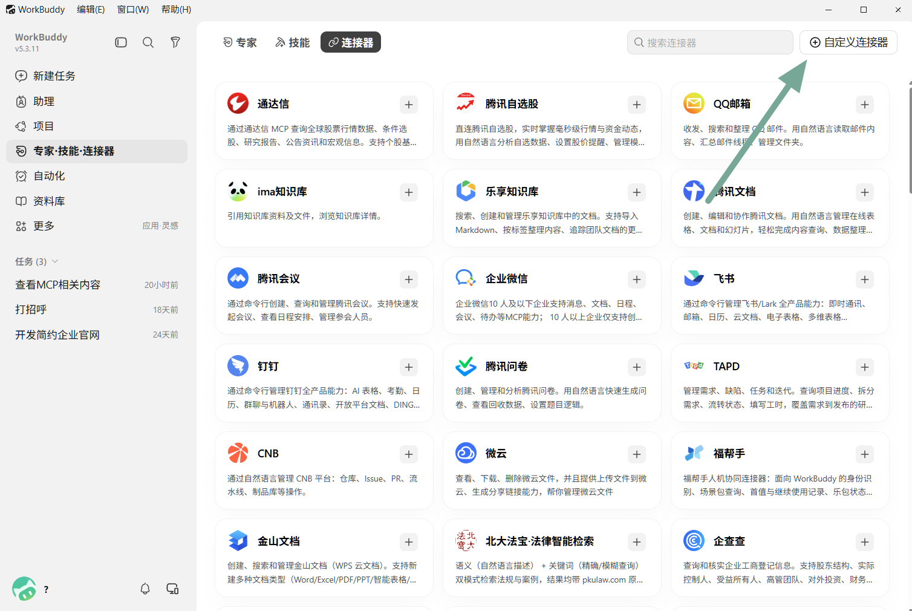
Task: Open the sidebar search icon
Action: click(148, 42)
